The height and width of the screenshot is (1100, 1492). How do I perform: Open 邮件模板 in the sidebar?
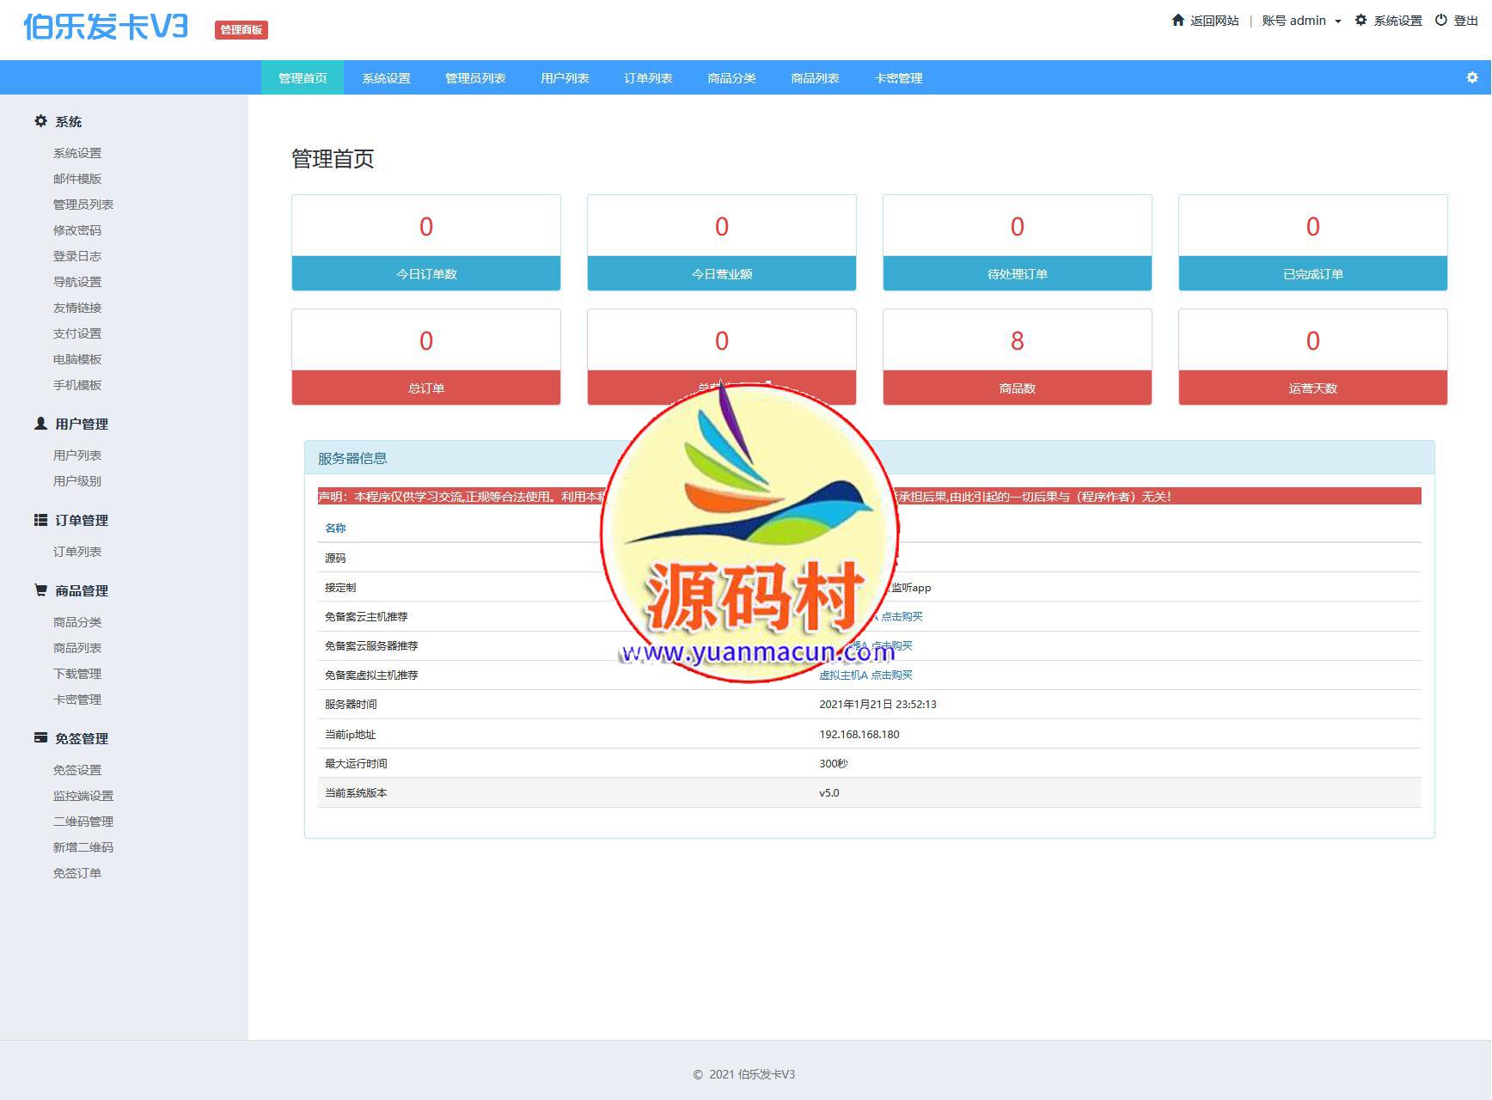click(x=77, y=179)
